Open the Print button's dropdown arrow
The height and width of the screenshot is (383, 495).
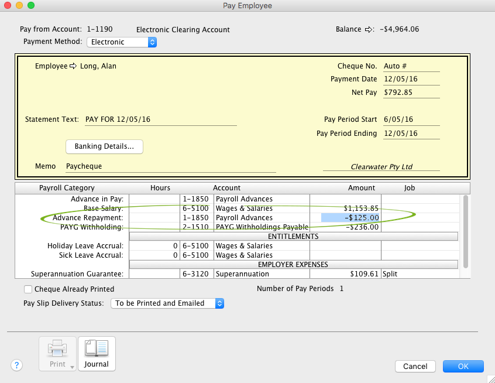click(x=72, y=367)
